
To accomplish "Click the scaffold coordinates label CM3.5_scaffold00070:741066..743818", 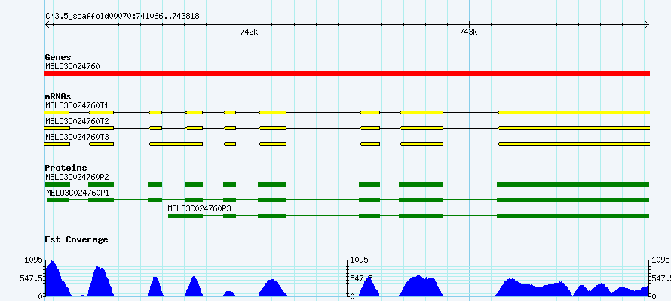I will click(122, 17).
